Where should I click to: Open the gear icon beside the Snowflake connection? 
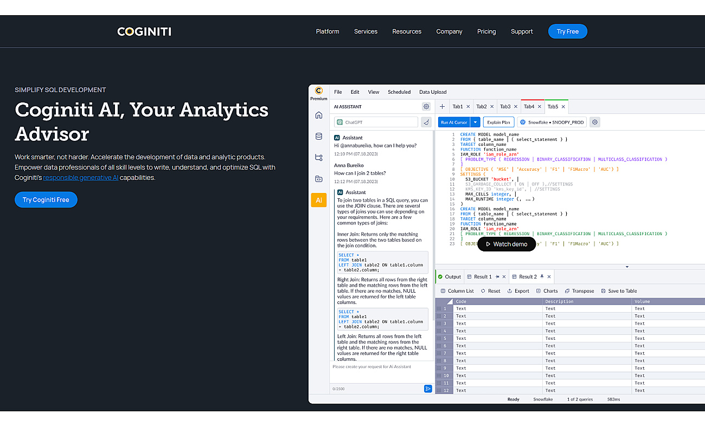595,122
